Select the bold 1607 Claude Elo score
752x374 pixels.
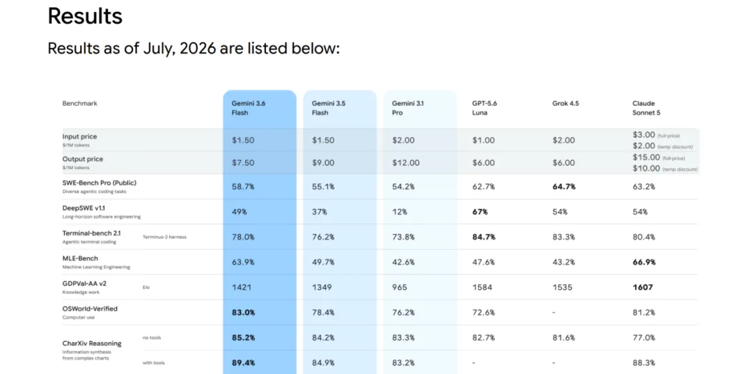(643, 287)
